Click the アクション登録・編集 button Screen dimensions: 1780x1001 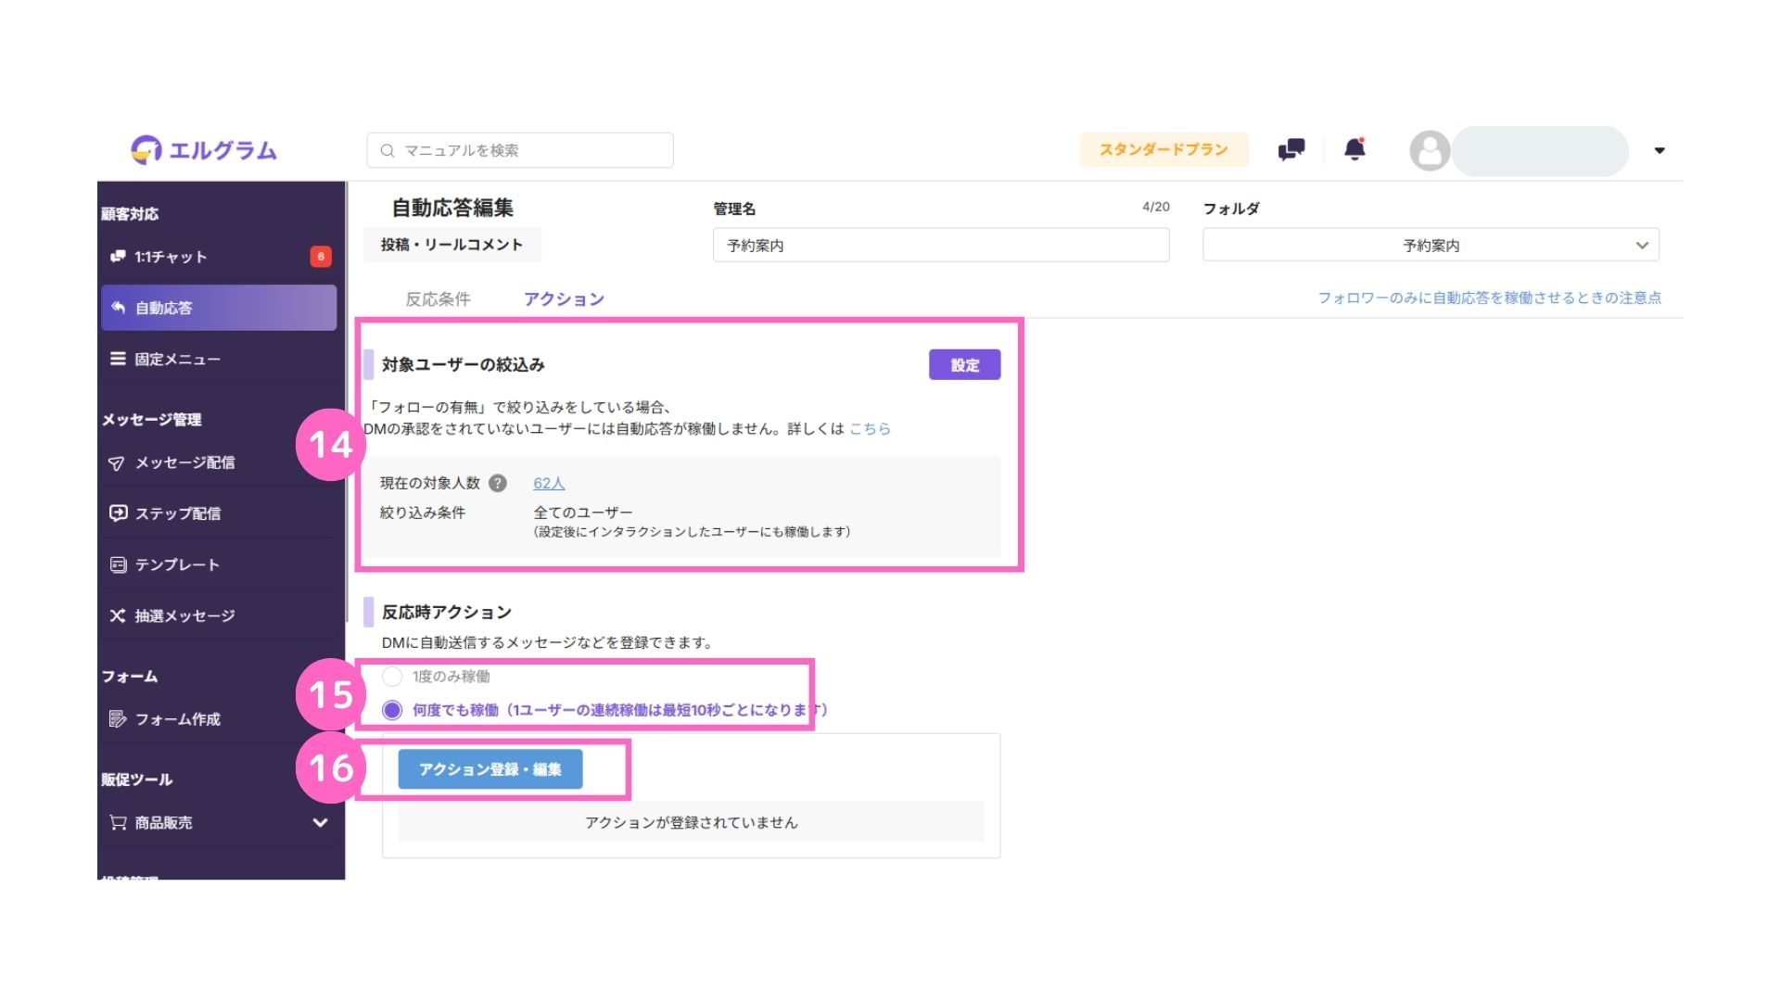[x=490, y=769]
